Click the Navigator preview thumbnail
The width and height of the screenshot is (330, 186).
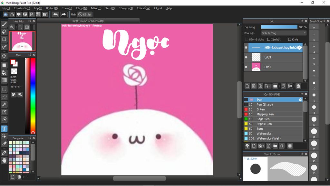(22, 41)
